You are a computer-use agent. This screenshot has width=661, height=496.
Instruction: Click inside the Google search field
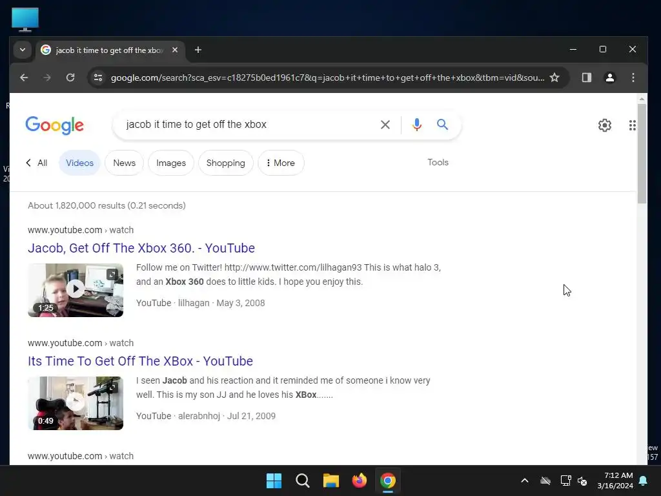(249, 125)
